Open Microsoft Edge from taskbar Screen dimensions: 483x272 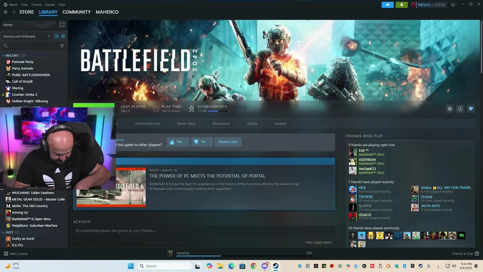click(x=231, y=266)
